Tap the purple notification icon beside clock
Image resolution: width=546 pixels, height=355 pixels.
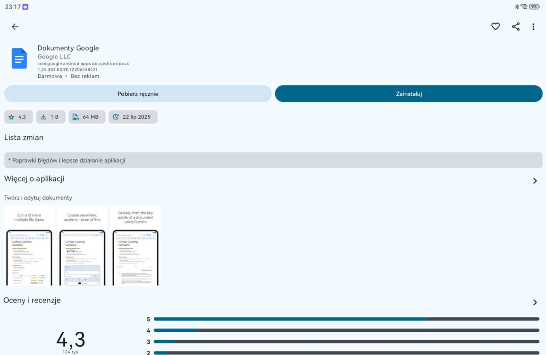(x=25, y=7)
